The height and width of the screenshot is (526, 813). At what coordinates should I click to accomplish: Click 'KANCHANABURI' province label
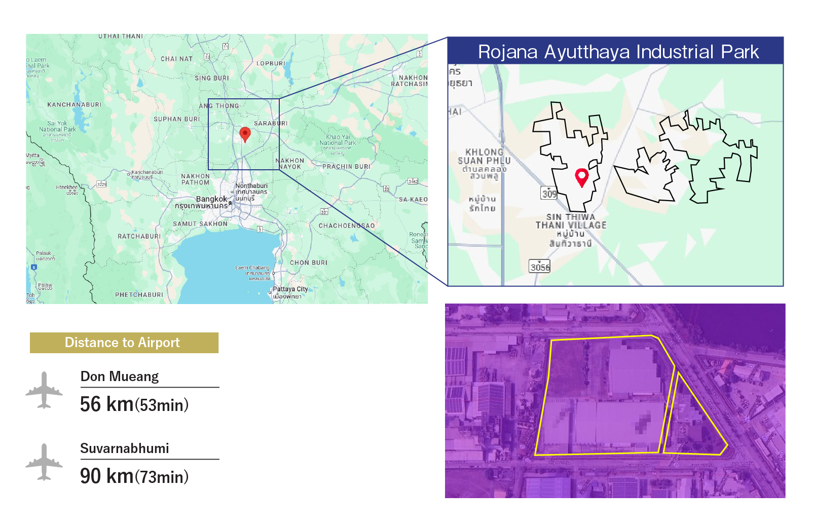pos(75,104)
